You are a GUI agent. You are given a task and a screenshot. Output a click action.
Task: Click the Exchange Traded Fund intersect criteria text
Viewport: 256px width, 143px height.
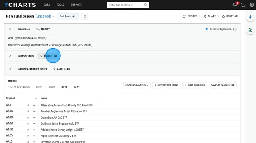50,45
